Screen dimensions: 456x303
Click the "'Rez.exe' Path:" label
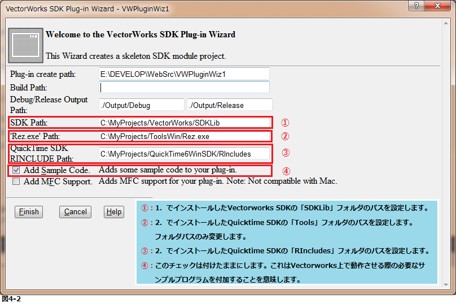tap(35, 136)
